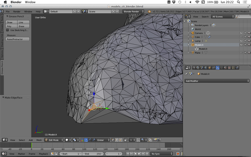
Task: Click the Erase button
Action: click(x=23, y=26)
